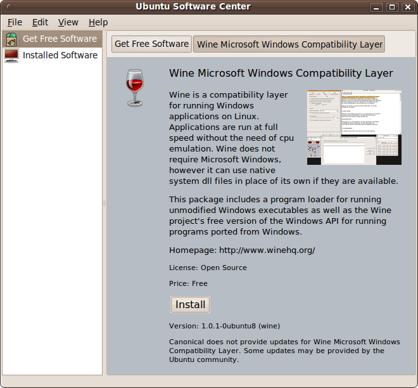Close the Ubuntu Software Center window
Image resolution: width=418 pixels, height=388 pixels.
point(408,7)
